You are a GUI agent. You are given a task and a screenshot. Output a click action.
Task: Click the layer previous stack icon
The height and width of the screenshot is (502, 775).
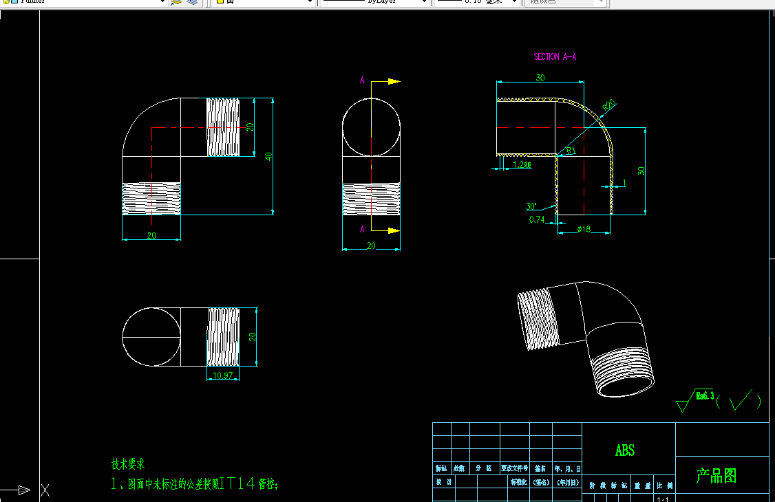(192, 2)
